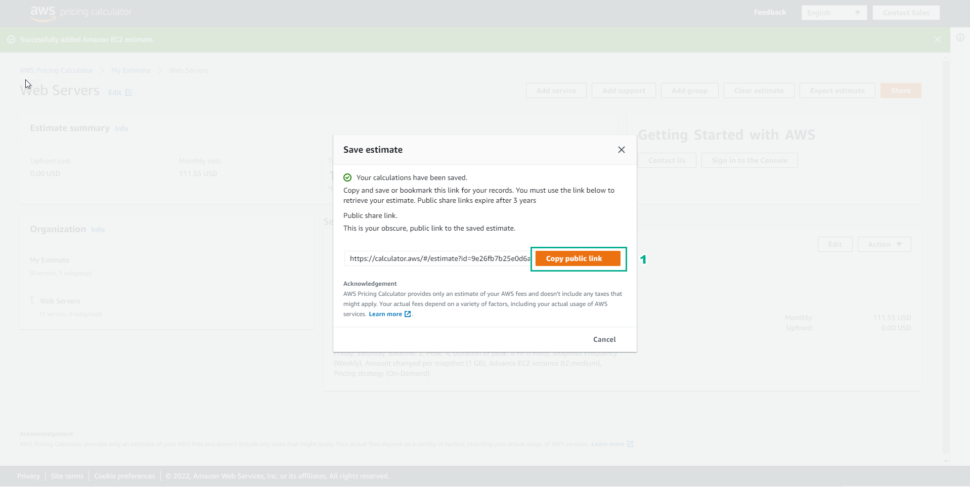Click the Export estimate button
The image size is (970, 487).
[x=837, y=91]
